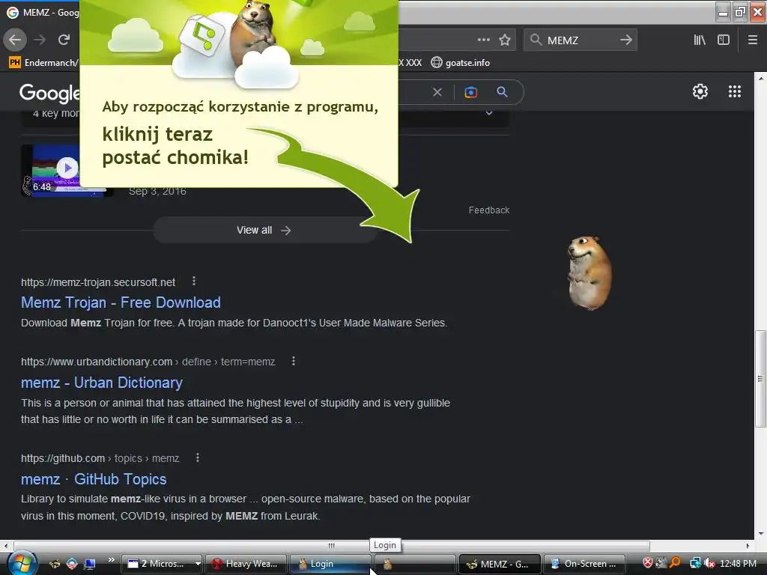
Task: Click the Feedback link
Action: pos(488,210)
